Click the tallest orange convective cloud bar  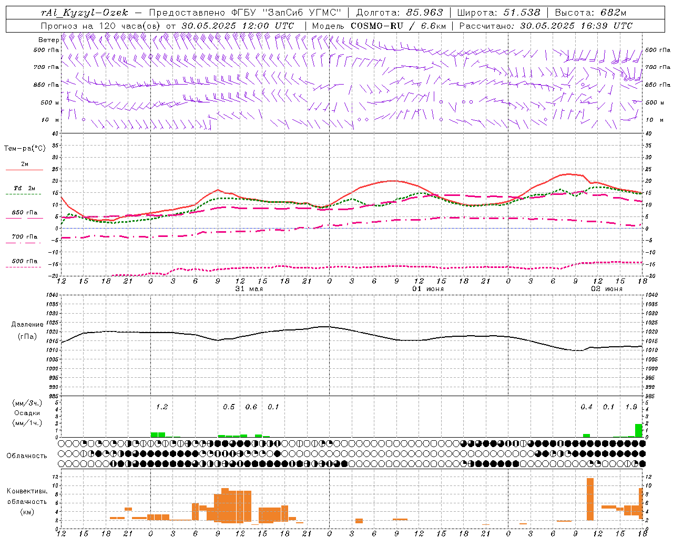tap(590, 499)
